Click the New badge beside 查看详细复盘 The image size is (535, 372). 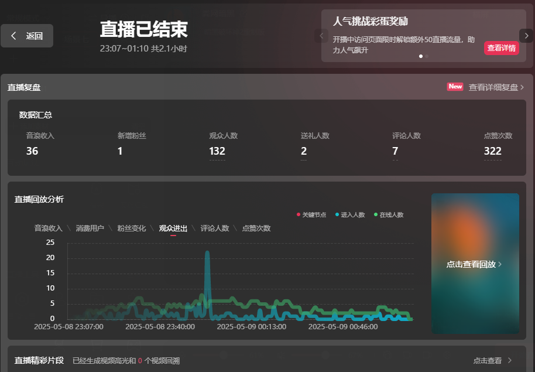pyautogui.click(x=455, y=87)
